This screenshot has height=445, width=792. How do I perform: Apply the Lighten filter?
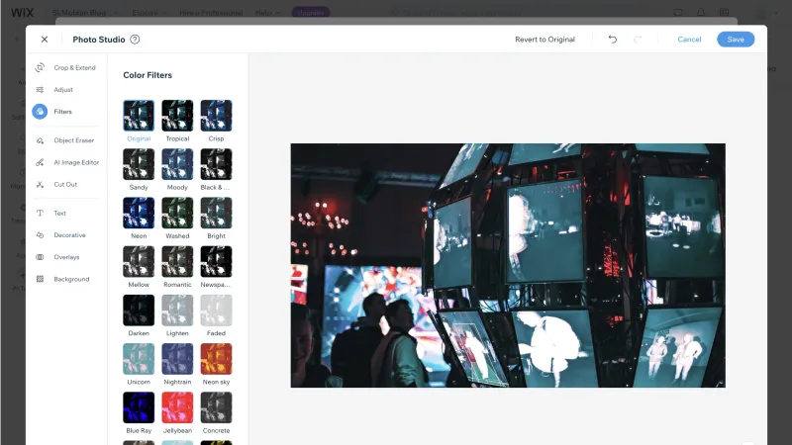click(x=177, y=311)
